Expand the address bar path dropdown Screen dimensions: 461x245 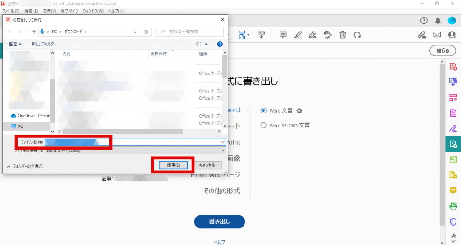[x=135, y=32]
